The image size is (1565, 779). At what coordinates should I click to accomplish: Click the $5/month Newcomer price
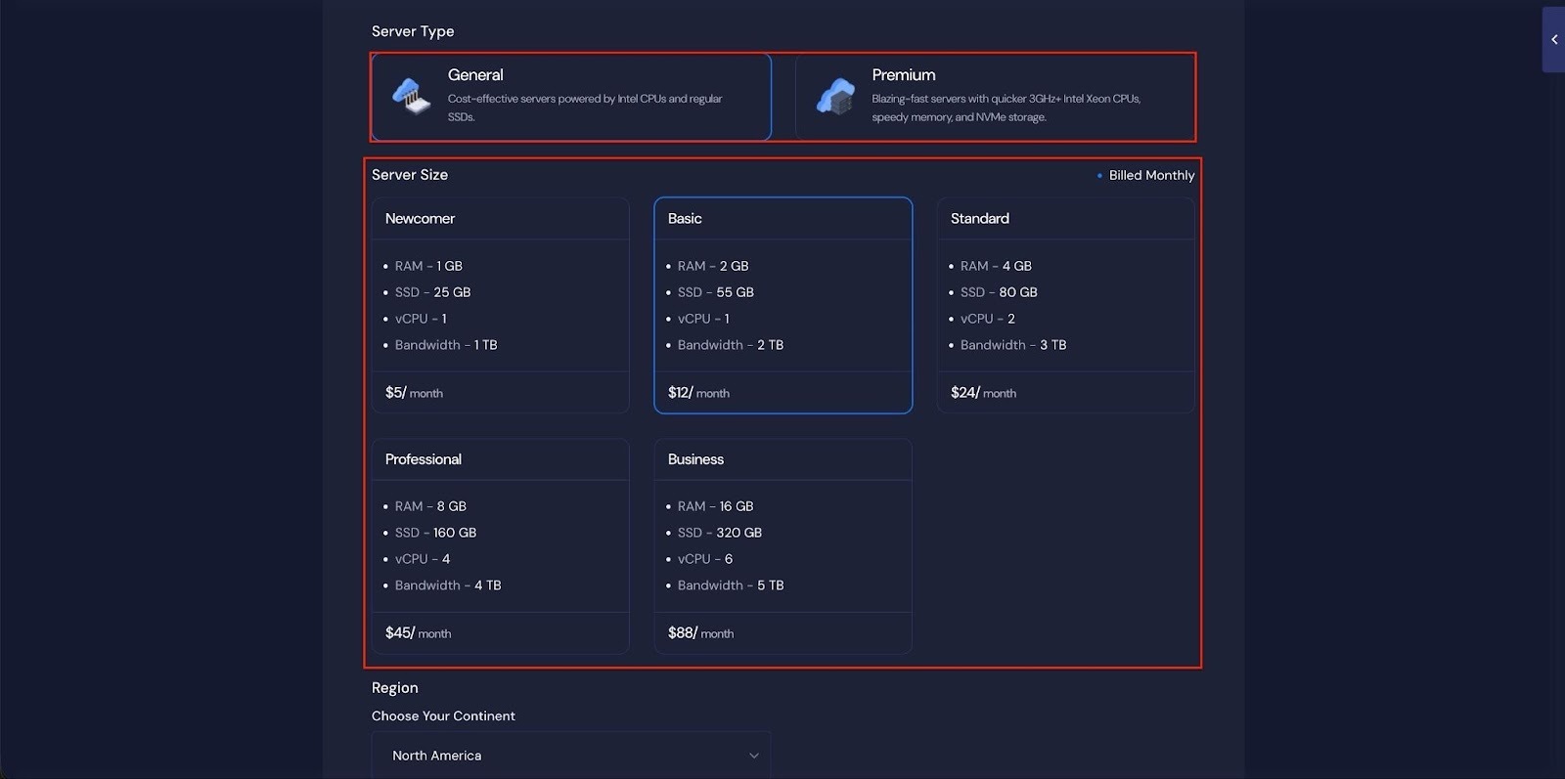tap(414, 393)
